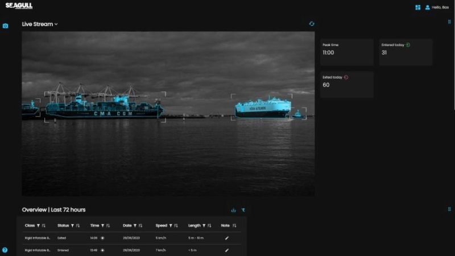The image size is (455, 256).
Task: Click the '< 5 m' length cell
Action: (192, 250)
